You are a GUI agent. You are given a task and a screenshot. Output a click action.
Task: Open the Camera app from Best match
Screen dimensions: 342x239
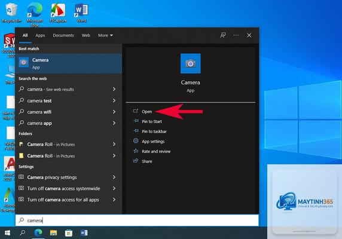click(69, 63)
